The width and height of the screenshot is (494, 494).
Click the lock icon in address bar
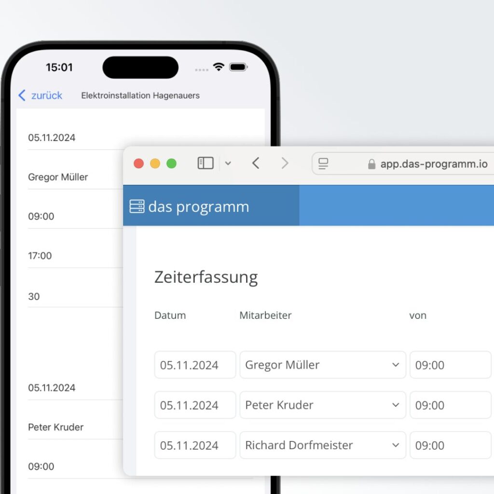click(x=372, y=164)
